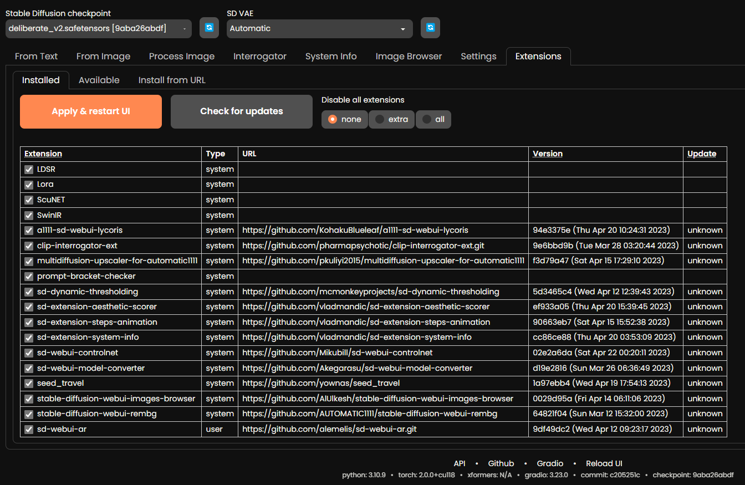
Task: Open the Install from URL tab
Action: click(x=172, y=80)
